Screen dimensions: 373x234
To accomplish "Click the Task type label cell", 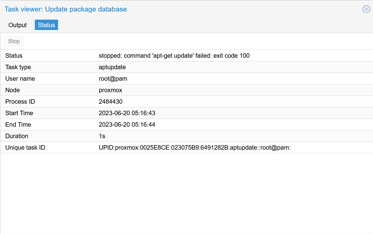I will (18, 67).
